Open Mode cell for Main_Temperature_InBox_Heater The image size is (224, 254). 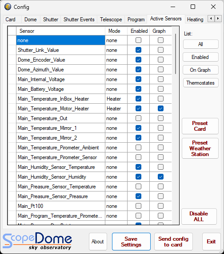click(116, 99)
